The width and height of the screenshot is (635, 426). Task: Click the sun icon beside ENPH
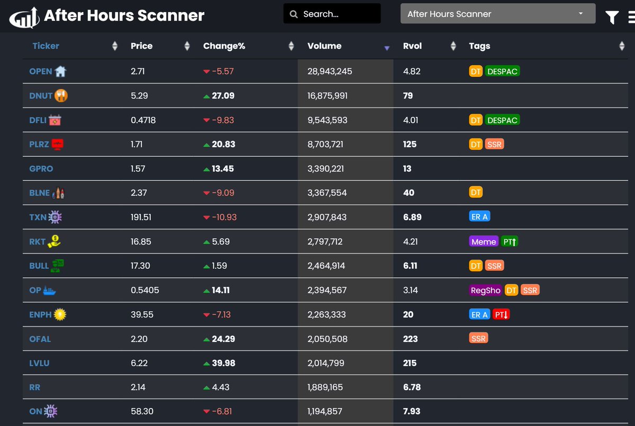point(60,314)
